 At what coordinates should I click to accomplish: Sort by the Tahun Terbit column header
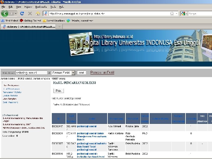(x=145, y=119)
